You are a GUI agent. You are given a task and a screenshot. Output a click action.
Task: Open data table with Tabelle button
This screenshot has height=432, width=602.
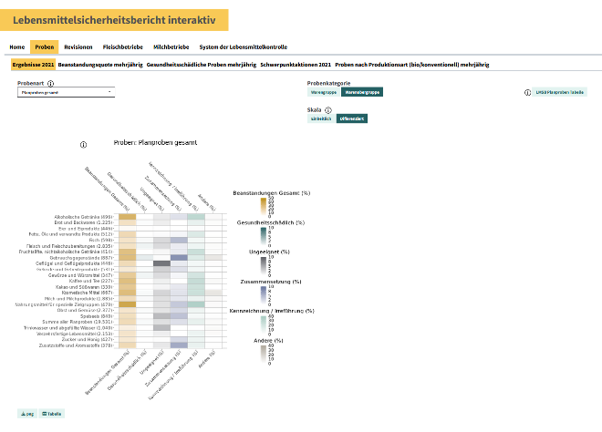53,413
